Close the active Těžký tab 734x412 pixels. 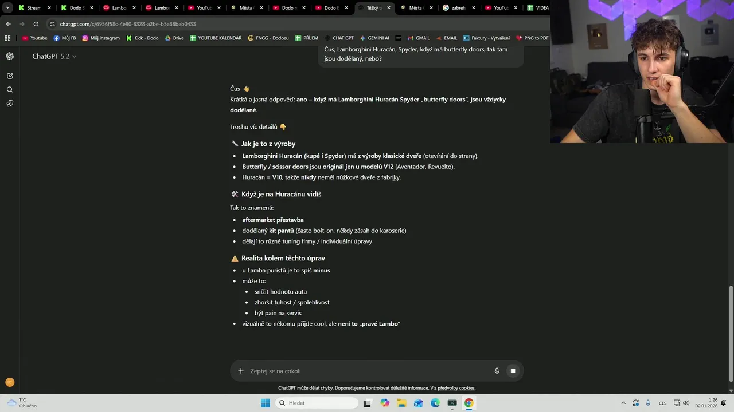pos(389,8)
